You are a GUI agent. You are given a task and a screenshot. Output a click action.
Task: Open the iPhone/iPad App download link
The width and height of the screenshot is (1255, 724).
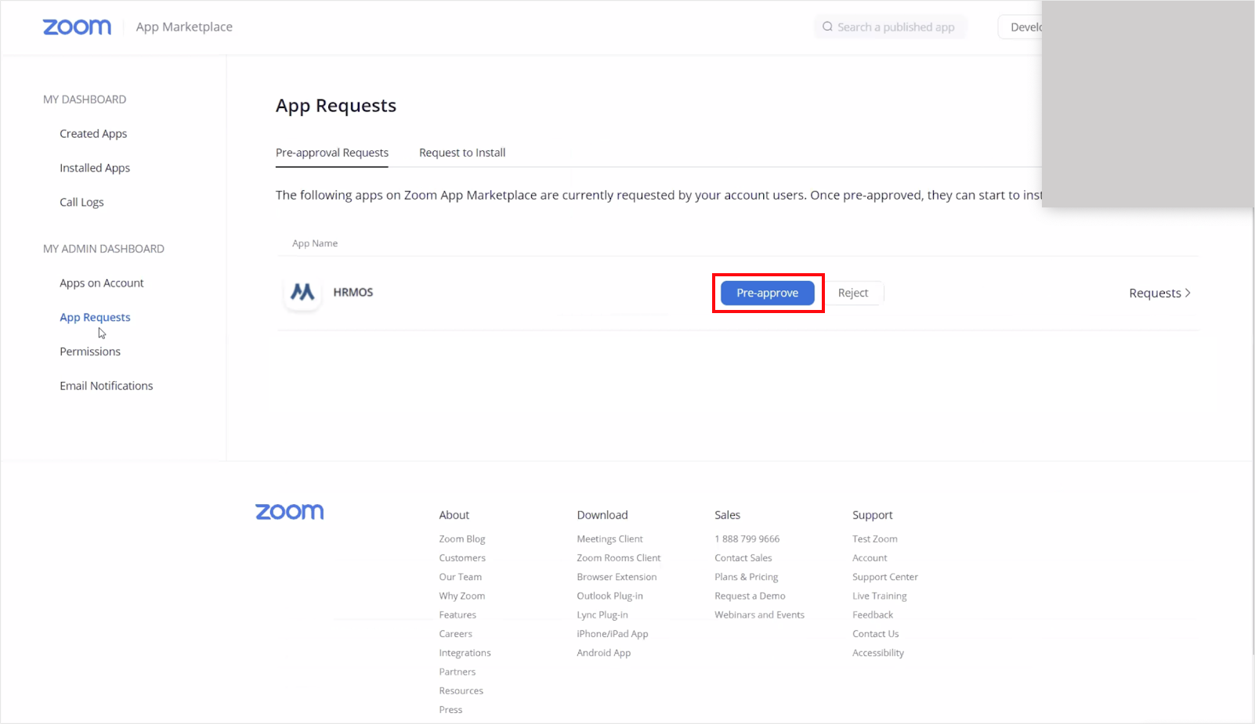pyautogui.click(x=613, y=634)
